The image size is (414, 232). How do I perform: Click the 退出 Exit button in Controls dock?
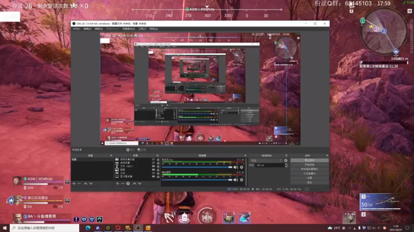tap(309, 183)
